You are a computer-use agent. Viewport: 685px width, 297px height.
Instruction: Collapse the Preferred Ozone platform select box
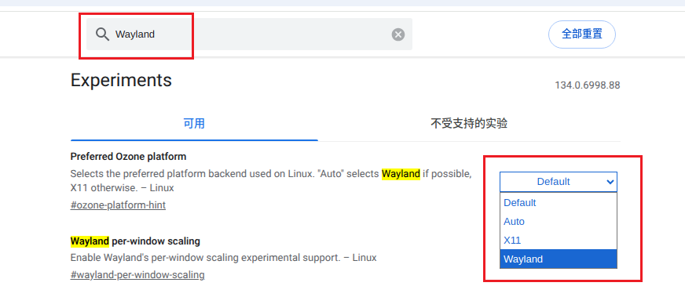(559, 182)
